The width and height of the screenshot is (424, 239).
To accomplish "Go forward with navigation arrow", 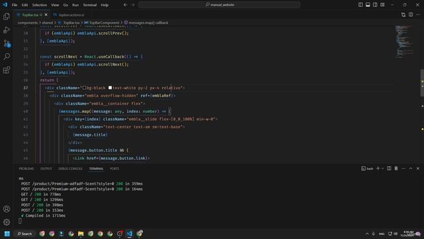I will coord(132,5).
